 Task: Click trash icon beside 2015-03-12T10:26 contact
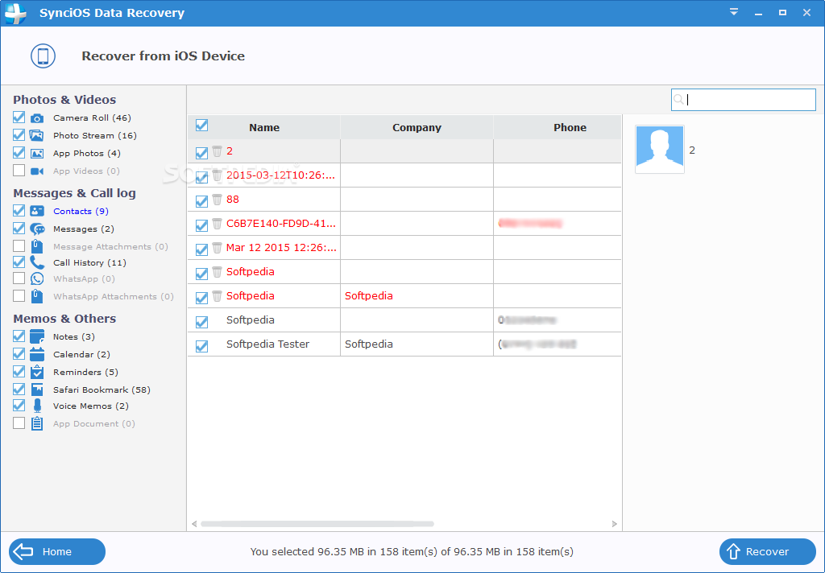[x=217, y=175]
